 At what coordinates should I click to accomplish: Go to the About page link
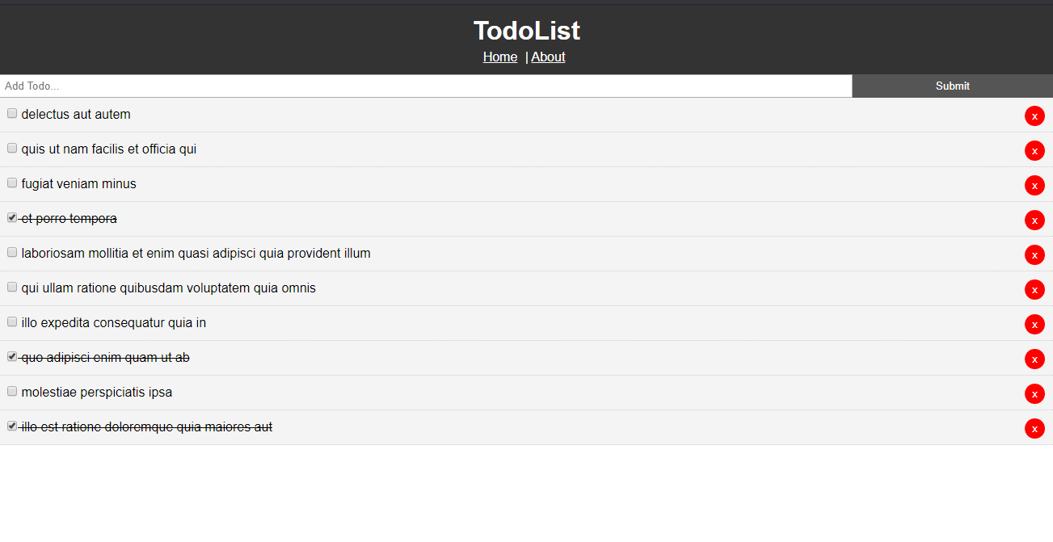[x=548, y=57]
